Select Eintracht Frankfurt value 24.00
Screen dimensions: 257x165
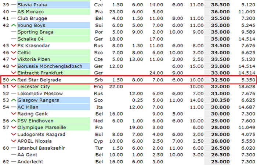click(x=156, y=73)
